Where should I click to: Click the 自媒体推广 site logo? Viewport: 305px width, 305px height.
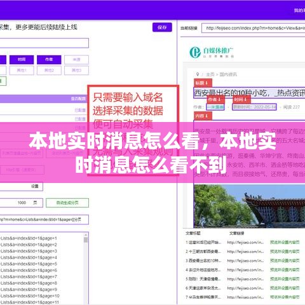click(x=212, y=52)
